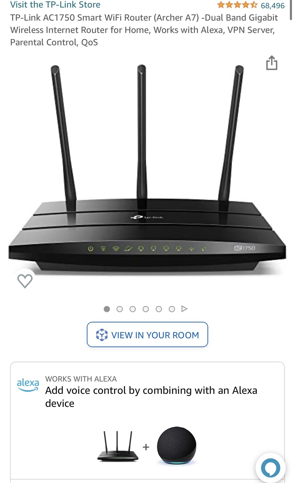Switch to the second image dot indicator
The image size is (294, 483).
[x=120, y=309]
